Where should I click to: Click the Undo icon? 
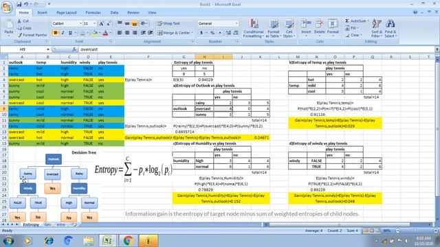26,4
